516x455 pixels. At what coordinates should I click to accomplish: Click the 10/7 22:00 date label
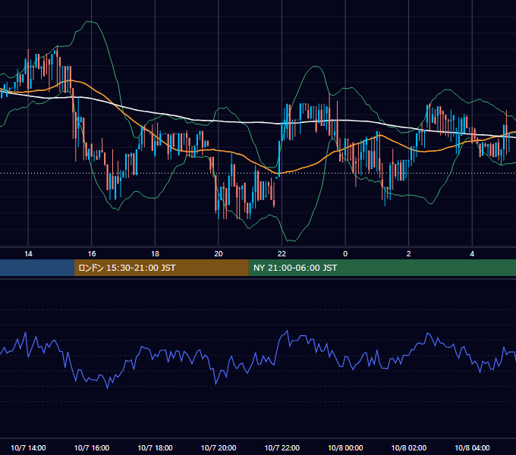pos(282,447)
